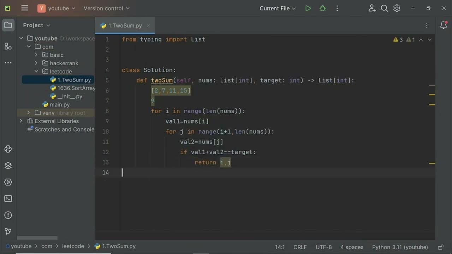Viewport: 452px width, 254px height.
Task: Open the Notifications bell
Action: (x=444, y=25)
